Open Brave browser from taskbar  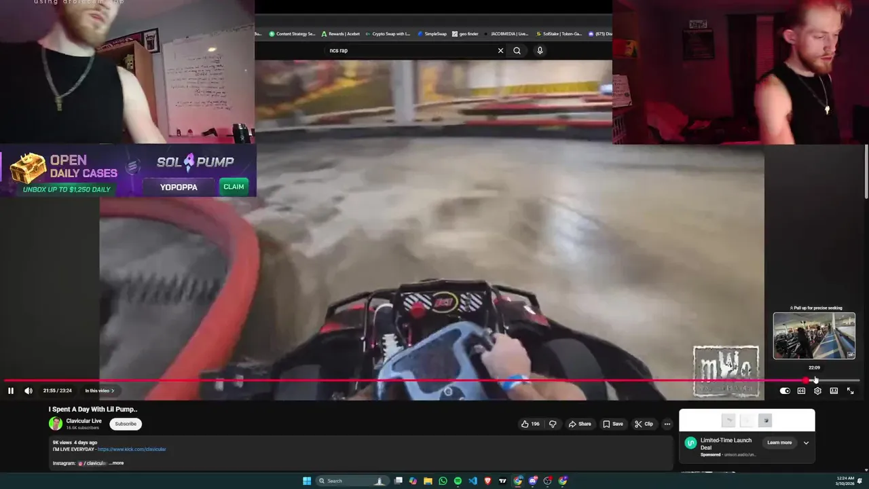(x=487, y=481)
